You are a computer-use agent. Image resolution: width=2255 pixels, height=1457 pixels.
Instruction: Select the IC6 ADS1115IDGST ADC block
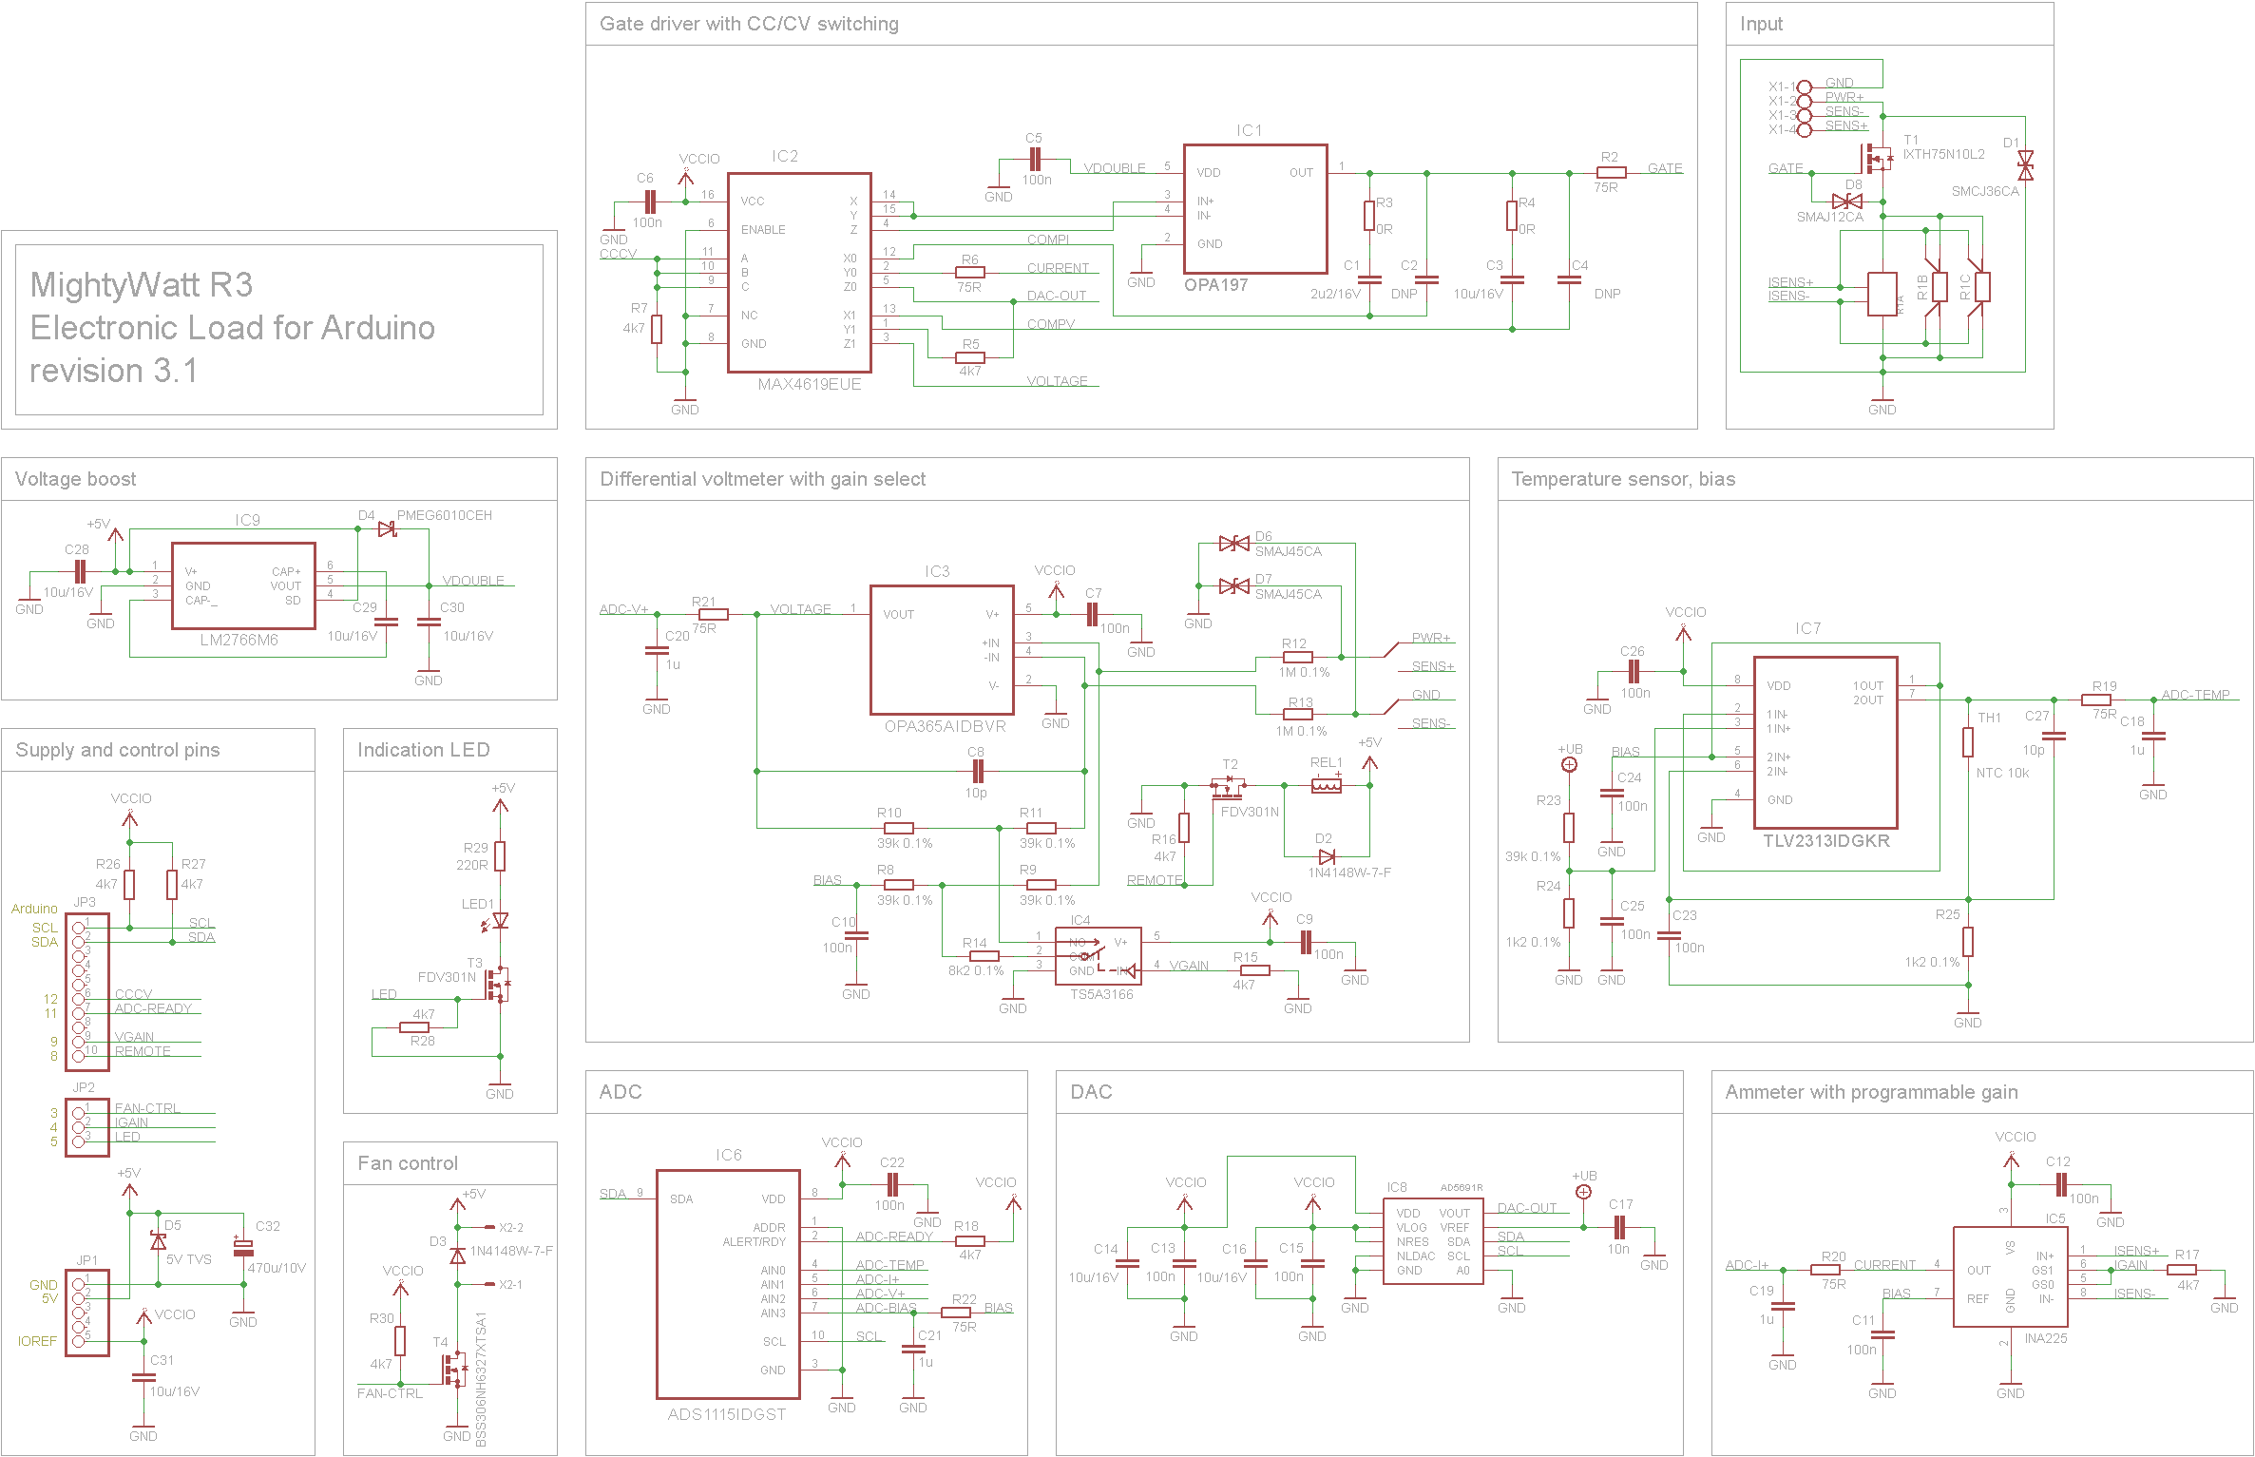[x=728, y=1284]
